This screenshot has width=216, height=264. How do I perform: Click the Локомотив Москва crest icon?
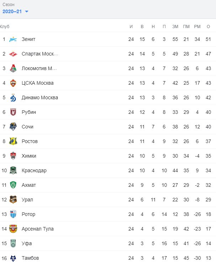point(13,68)
